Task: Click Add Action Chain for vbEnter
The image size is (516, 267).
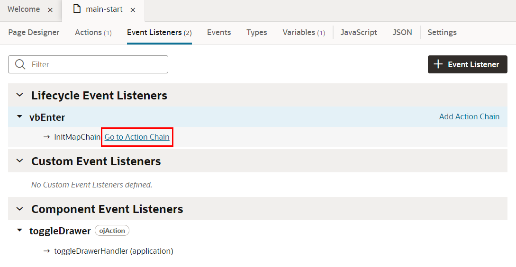Action: (469, 116)
